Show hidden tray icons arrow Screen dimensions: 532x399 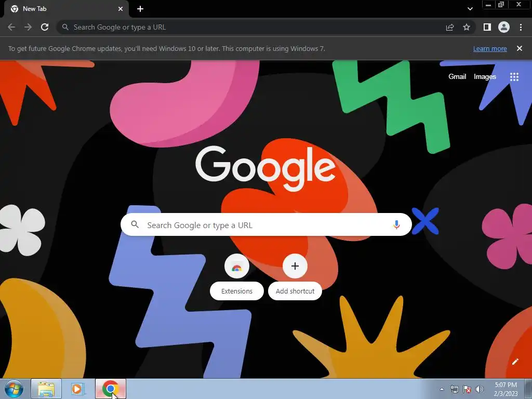[442, 389]
